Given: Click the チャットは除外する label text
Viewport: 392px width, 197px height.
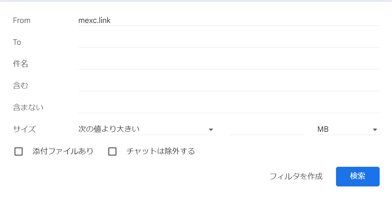Looking at the screenshot, I should click(161, 151).
